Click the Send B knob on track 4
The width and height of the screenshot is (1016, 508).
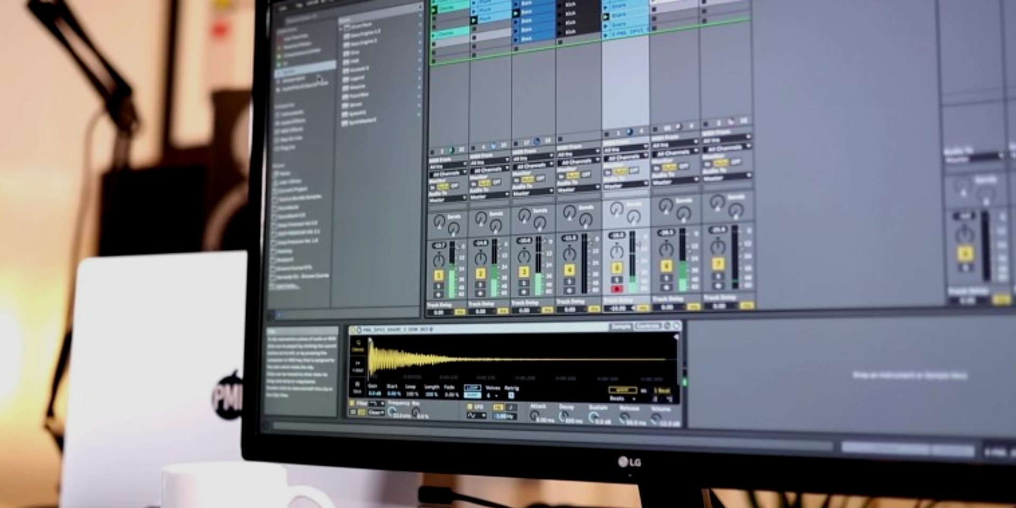point(586,219)
